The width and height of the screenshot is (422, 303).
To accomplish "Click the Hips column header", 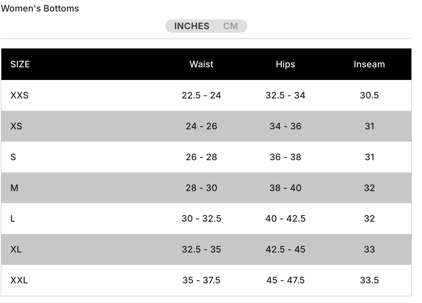I will (285, 64).
